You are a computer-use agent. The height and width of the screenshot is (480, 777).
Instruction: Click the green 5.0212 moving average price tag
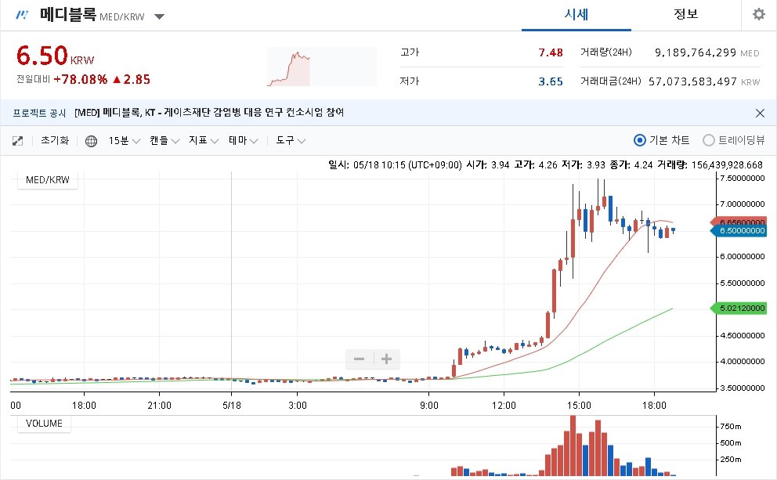[x=739, y=308]
